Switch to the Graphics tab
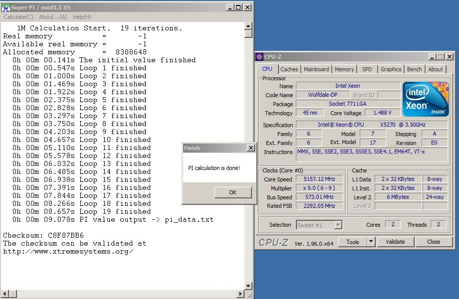Viewport: 459px width, 299px height. 391,69
